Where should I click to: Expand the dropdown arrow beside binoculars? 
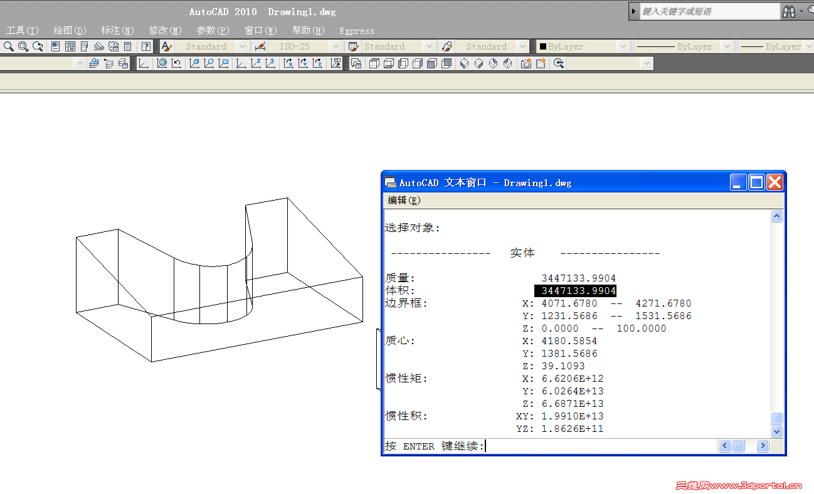pos(801,11)
